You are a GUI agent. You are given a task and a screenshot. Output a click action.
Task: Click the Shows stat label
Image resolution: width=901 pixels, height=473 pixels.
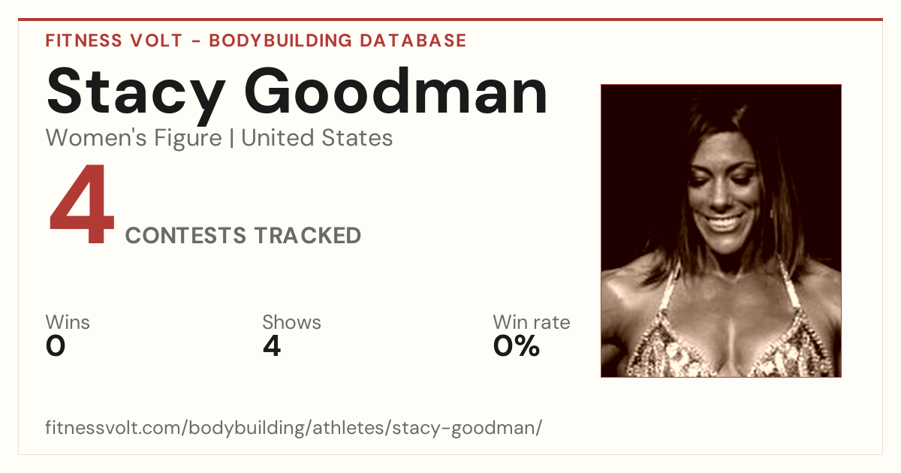point(291,323)
